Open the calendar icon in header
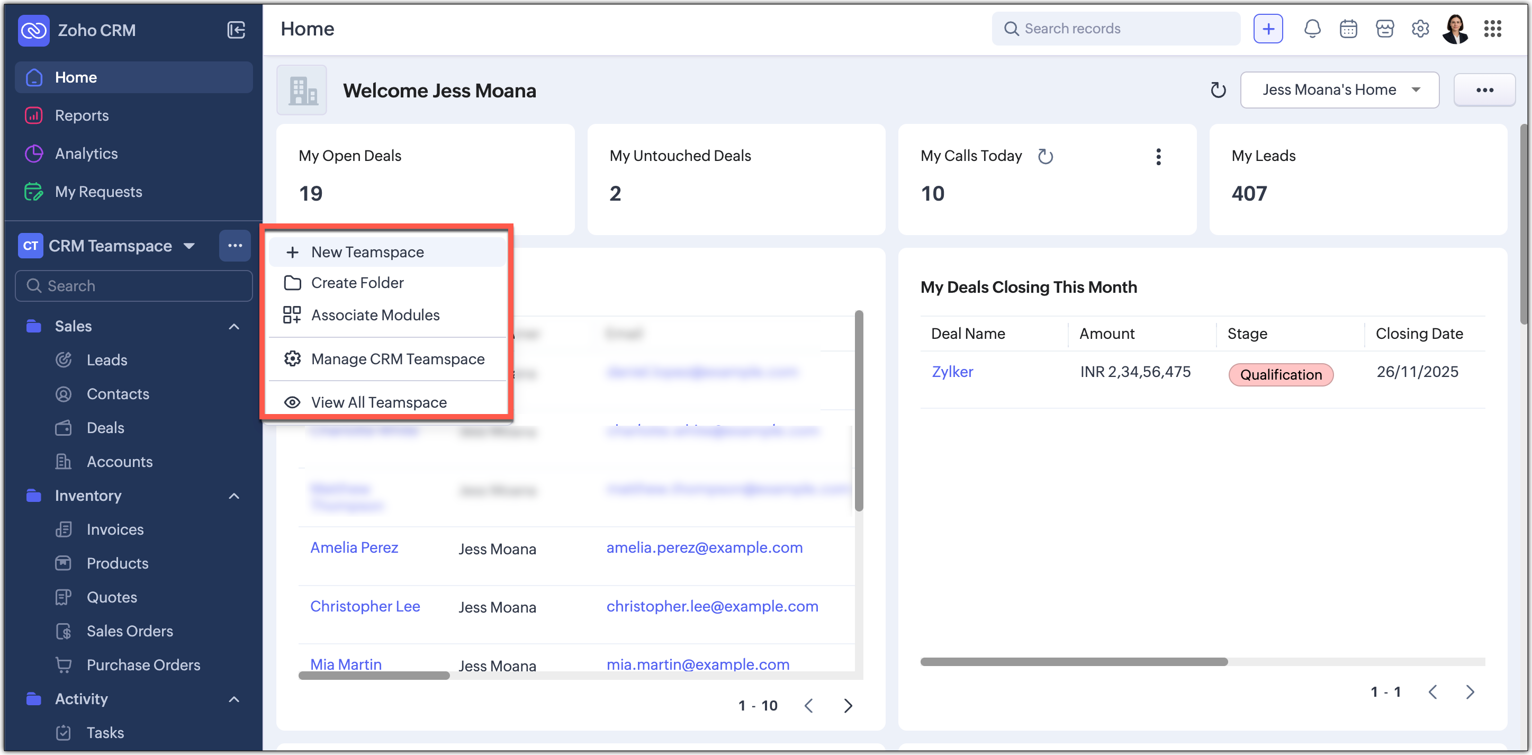Image resolution: width=1532 pixels, height=755 pixels. [x=1348, y=29]
